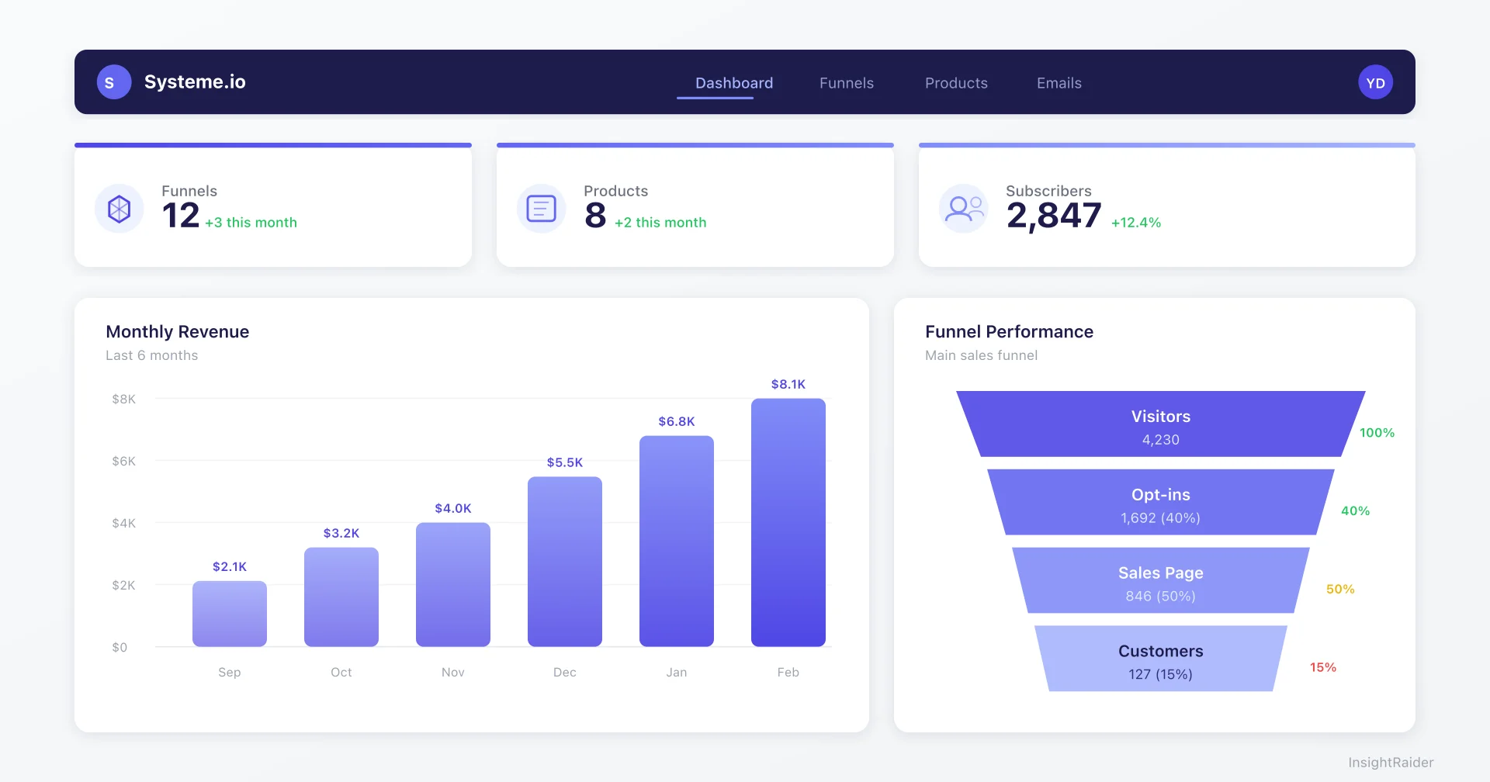Navigate to the Products page
The width and height of the screenshot is (1490, 782).
click(x=956, y=83)
